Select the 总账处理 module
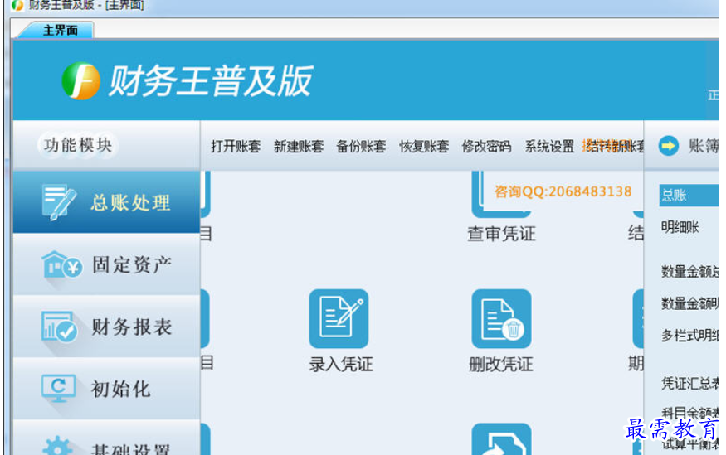This screenshot has height=455, width=726. [x=106, y=202]
